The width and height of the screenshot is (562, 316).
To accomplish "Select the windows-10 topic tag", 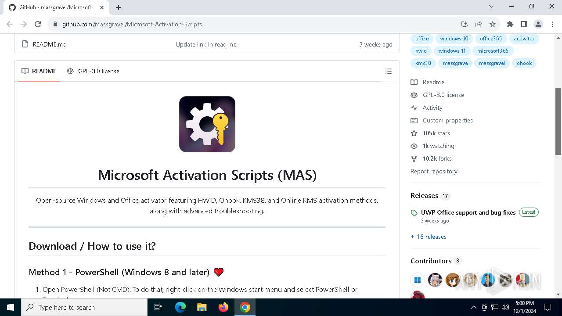I will (x=454, y=39).
